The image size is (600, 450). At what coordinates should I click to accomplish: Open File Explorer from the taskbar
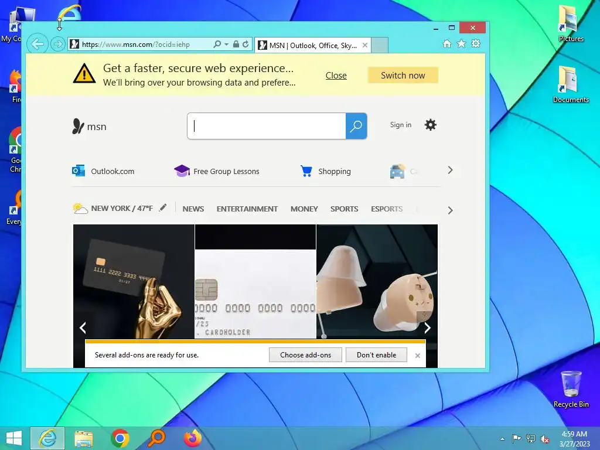(83, 438)
